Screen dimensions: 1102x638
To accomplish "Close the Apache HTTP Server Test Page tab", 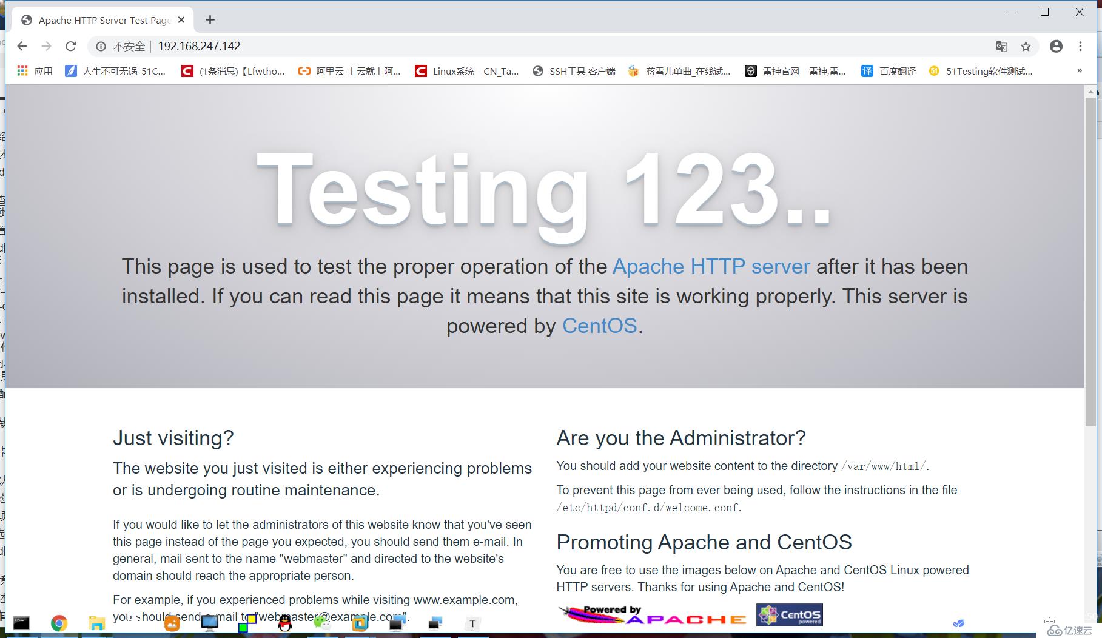I will pyautogui.click(x=181, y=20).
